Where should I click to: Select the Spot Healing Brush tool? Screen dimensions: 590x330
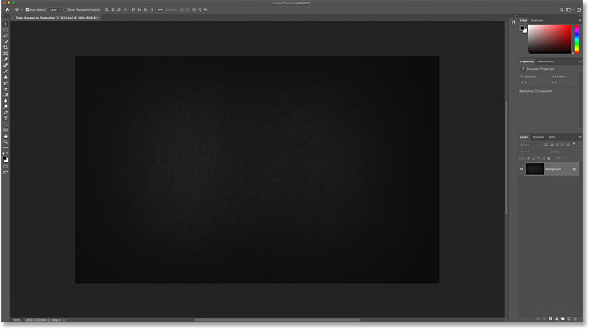[6, 66]
